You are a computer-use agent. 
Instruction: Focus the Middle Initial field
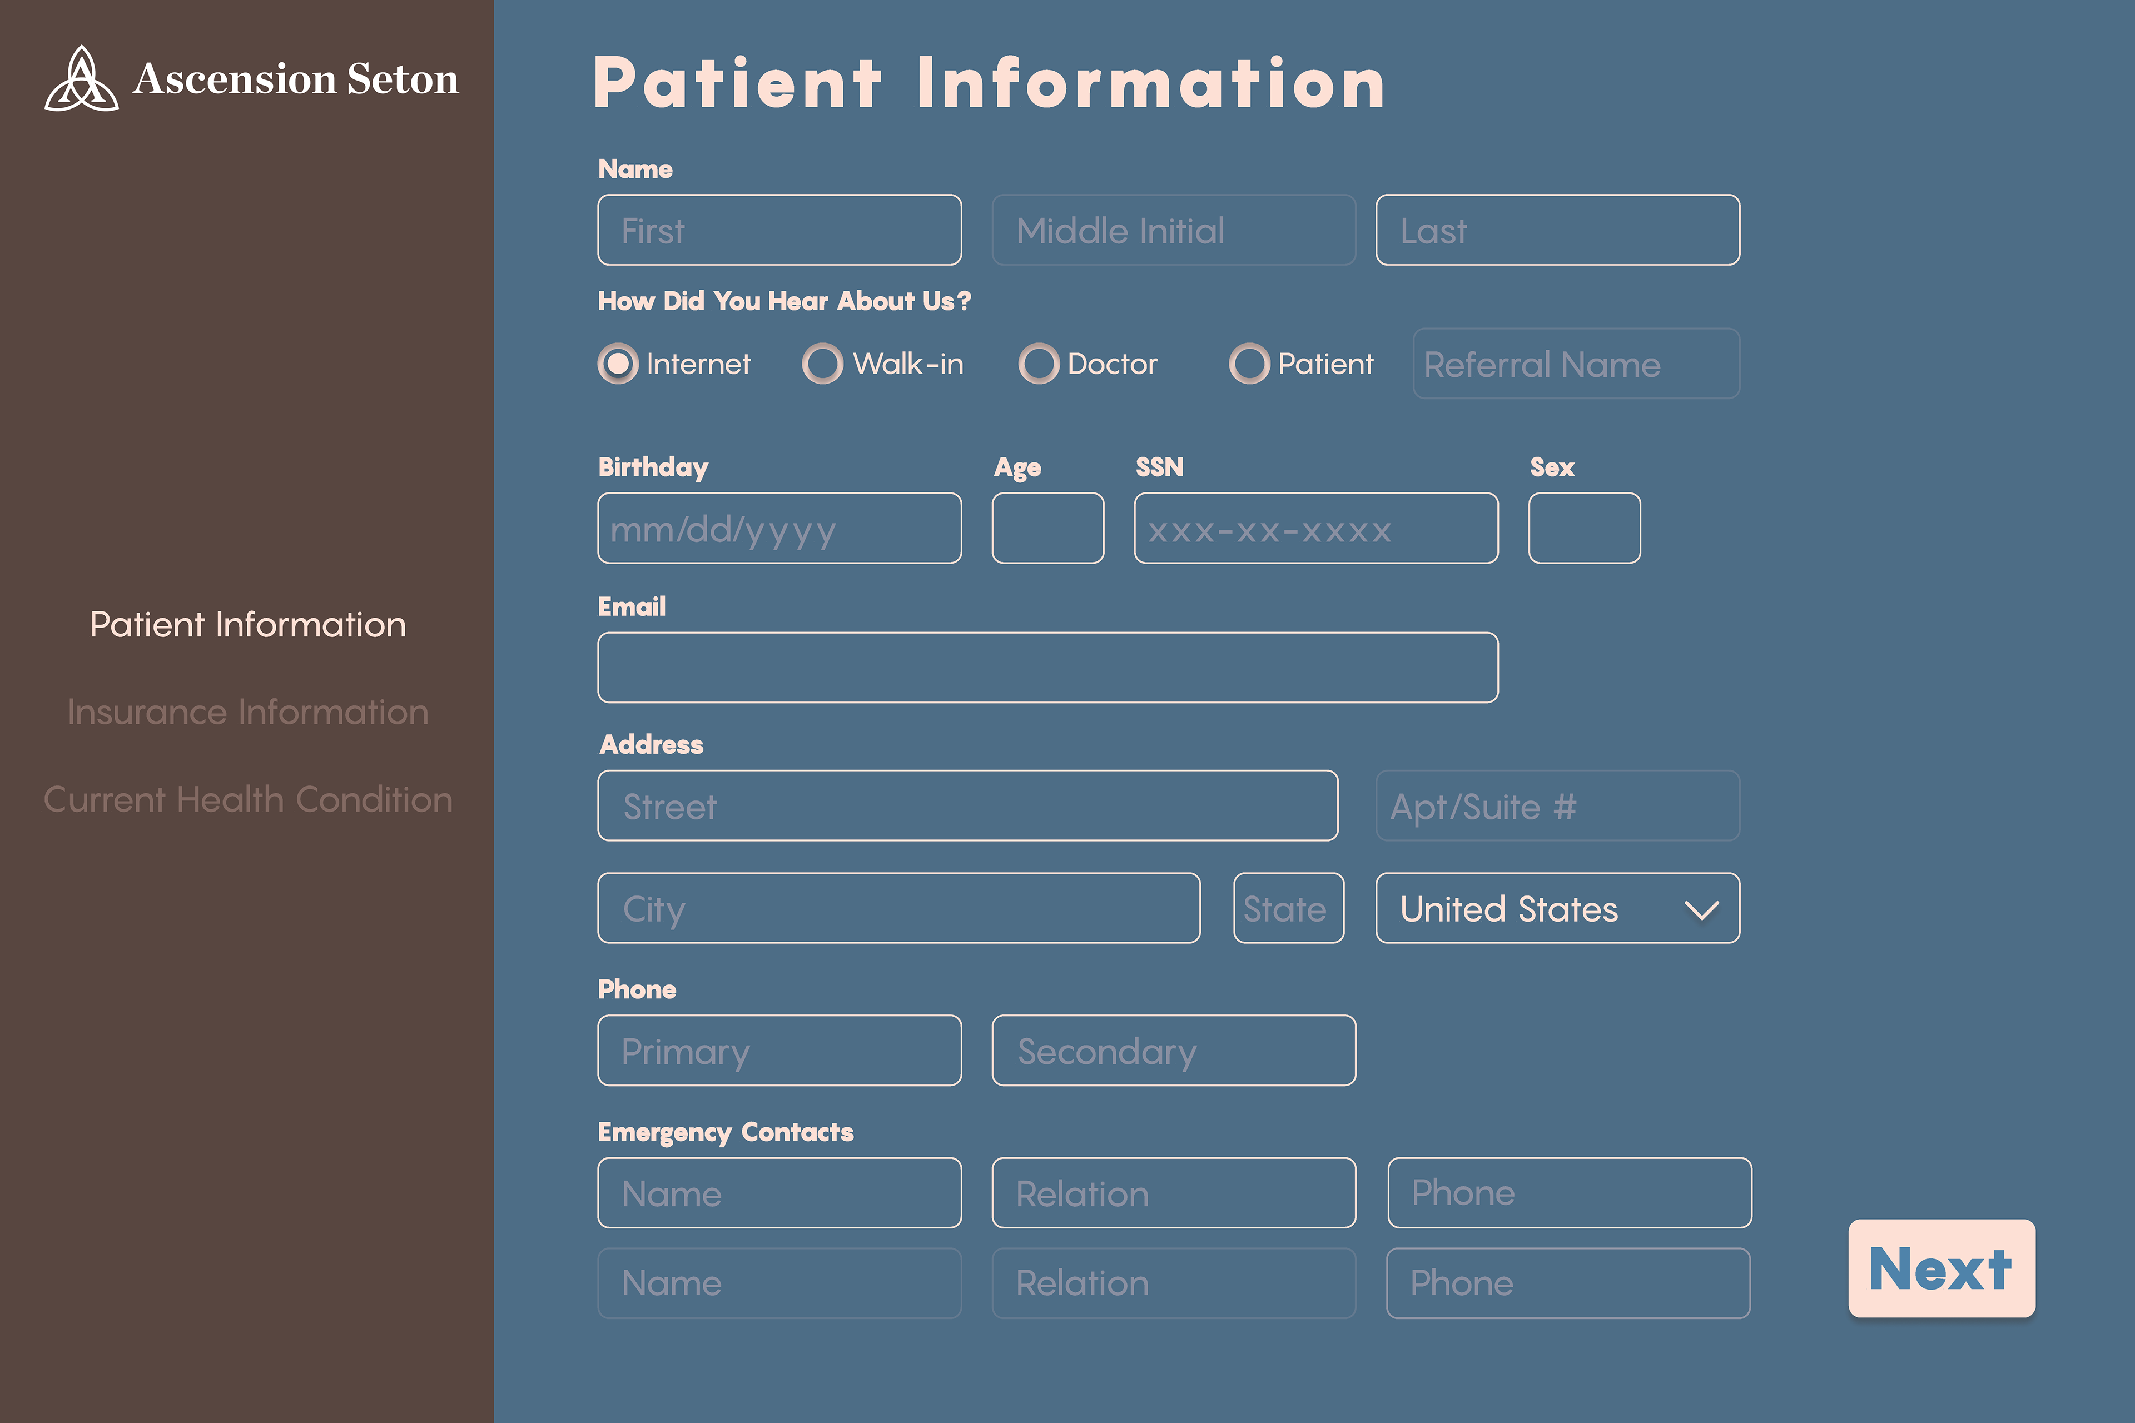[1174, 231]
